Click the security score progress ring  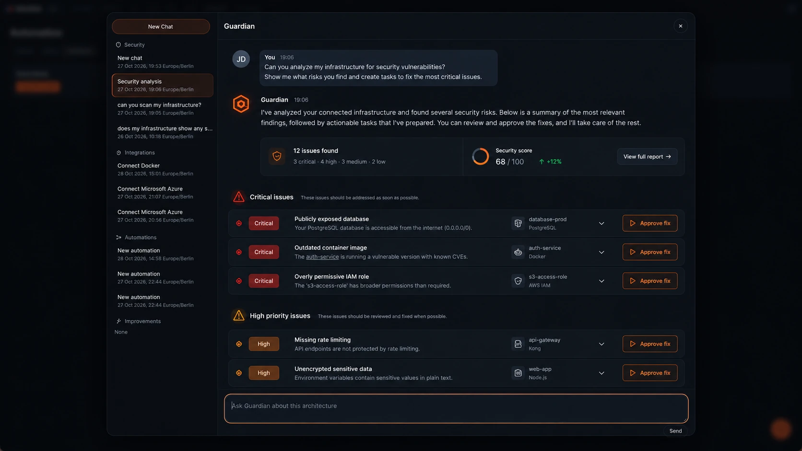click(x=480, y=156)
